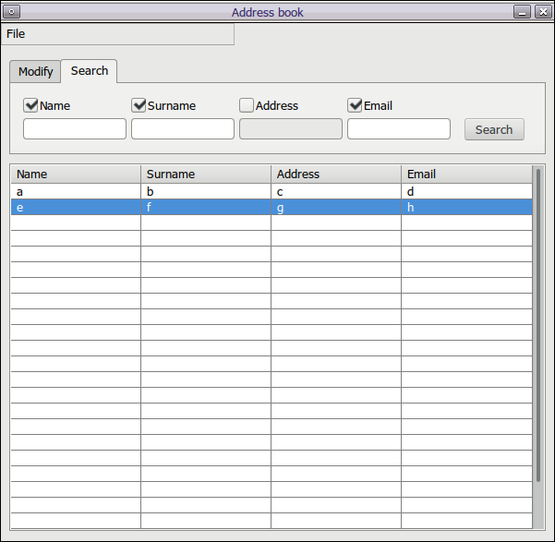Click the 'h' email cell
This screenshot has width=555, height=542.
click(467, 207)
